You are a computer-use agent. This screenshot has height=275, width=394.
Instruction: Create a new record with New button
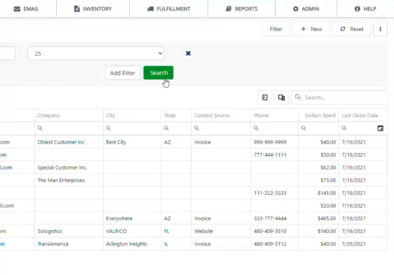pos(311,29)
